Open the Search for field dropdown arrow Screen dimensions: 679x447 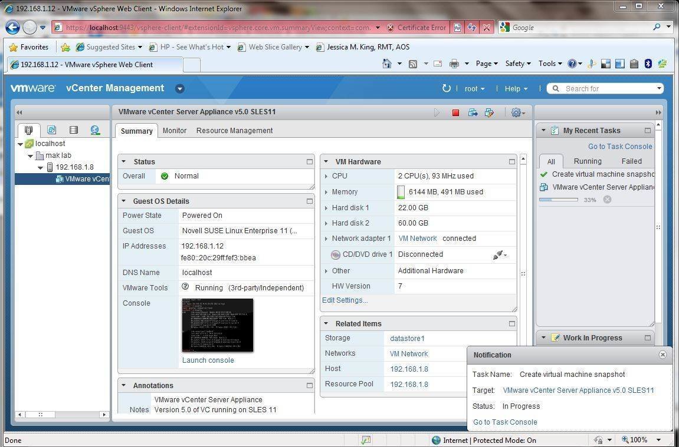[659, 88]
